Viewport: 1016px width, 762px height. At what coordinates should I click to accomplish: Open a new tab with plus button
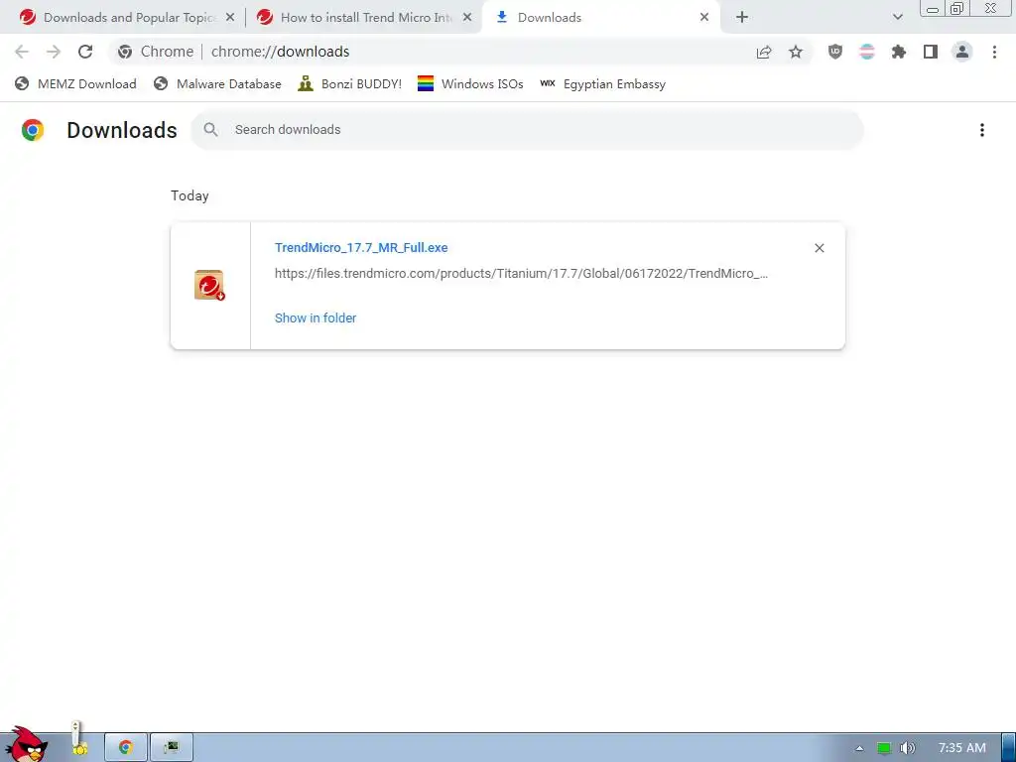tap(742, 18)
